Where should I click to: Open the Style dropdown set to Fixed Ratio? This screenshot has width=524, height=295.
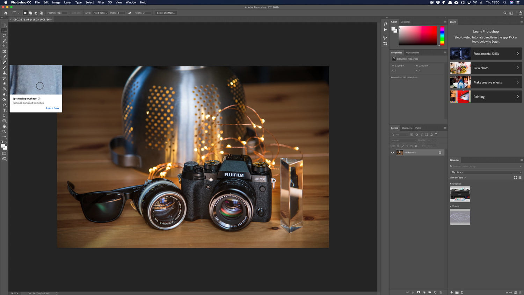[100, 13]
